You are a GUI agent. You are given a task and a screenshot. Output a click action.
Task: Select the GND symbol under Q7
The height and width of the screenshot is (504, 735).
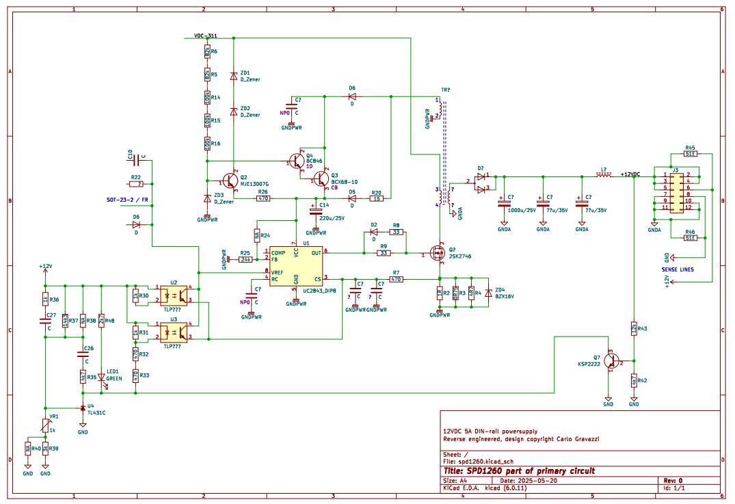(608, 401)
